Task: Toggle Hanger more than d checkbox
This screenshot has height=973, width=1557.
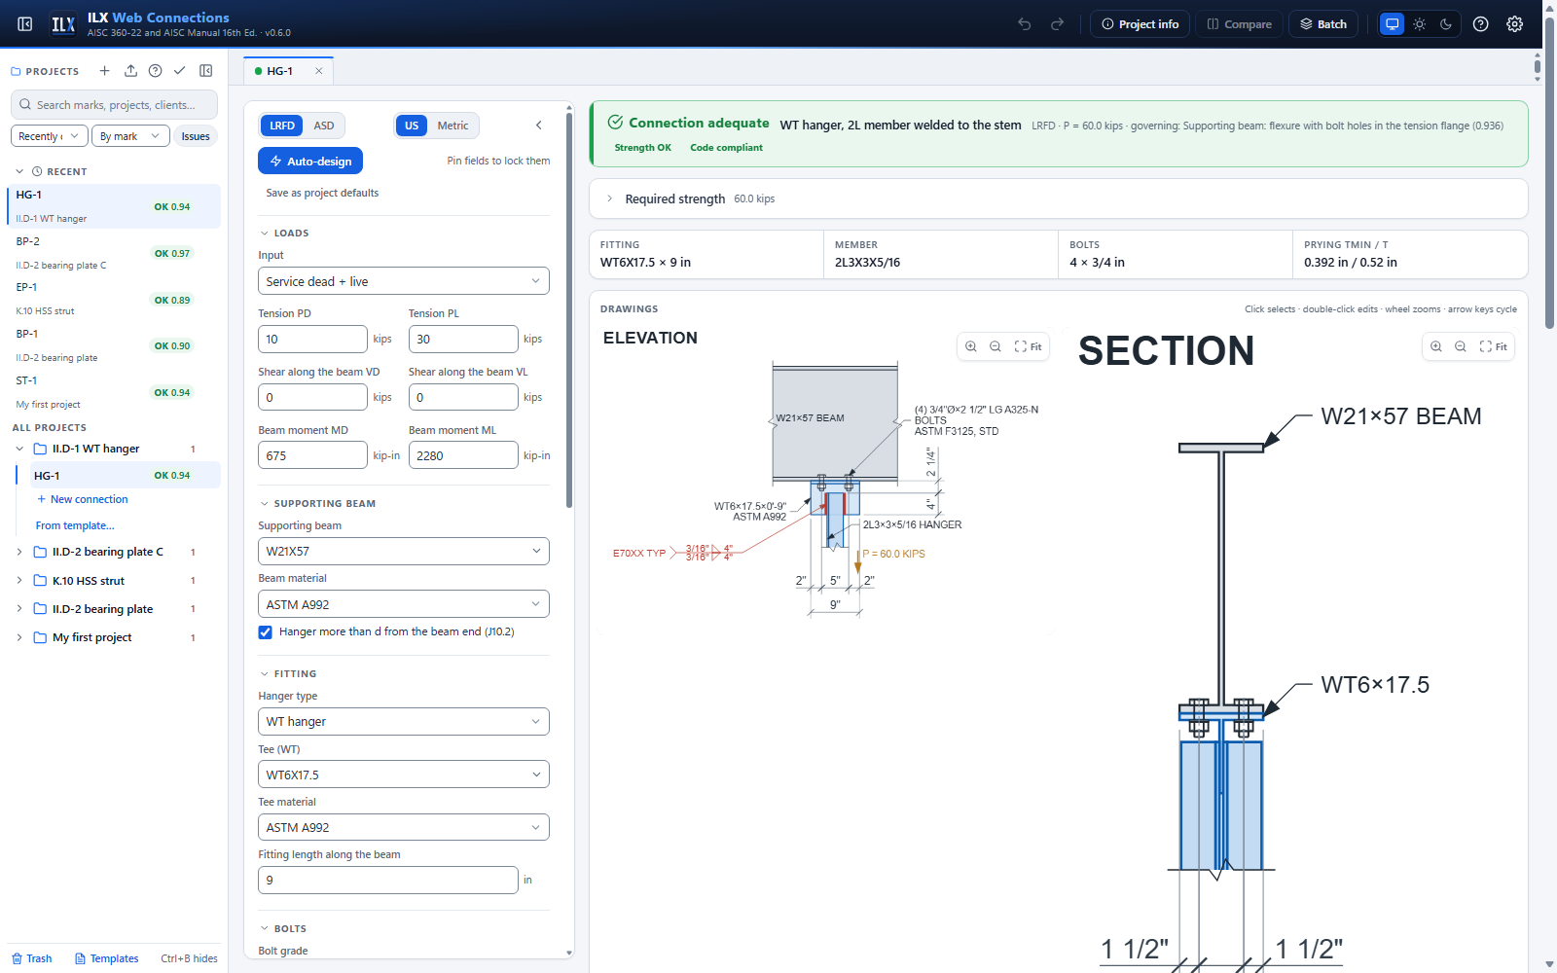Action: click(265, 632)
